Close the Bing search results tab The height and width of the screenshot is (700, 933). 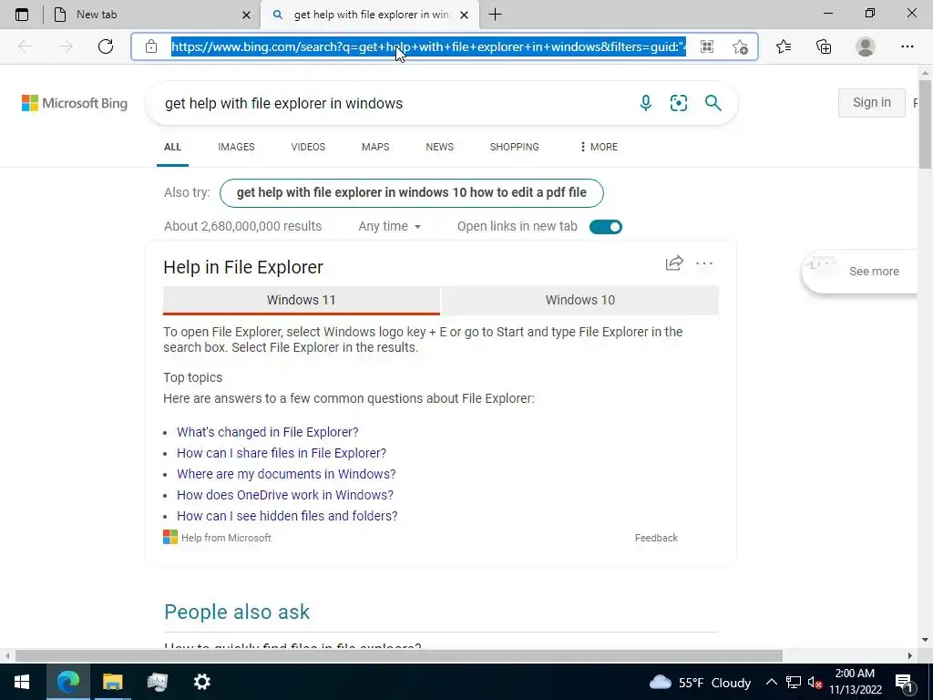point(465,15)
